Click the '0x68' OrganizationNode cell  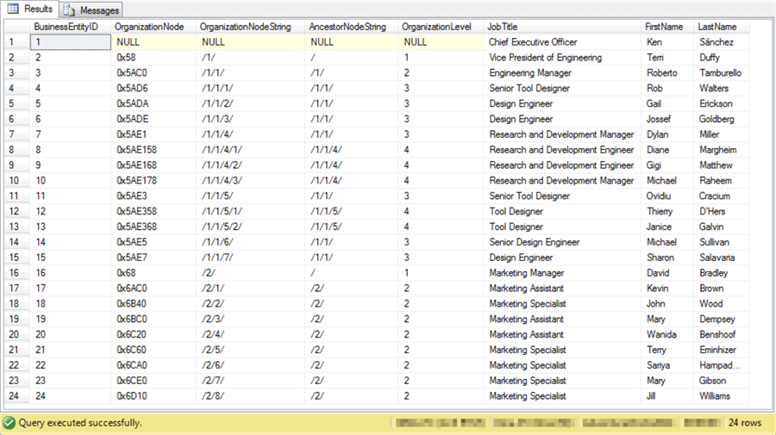pos(153,273)
